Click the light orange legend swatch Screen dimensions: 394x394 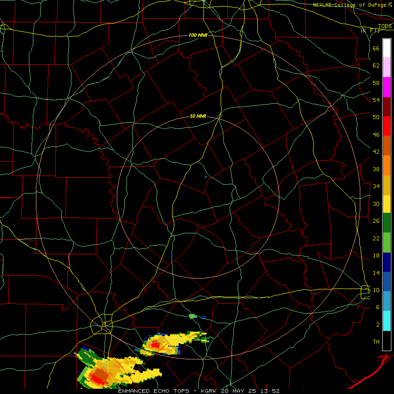387,165
